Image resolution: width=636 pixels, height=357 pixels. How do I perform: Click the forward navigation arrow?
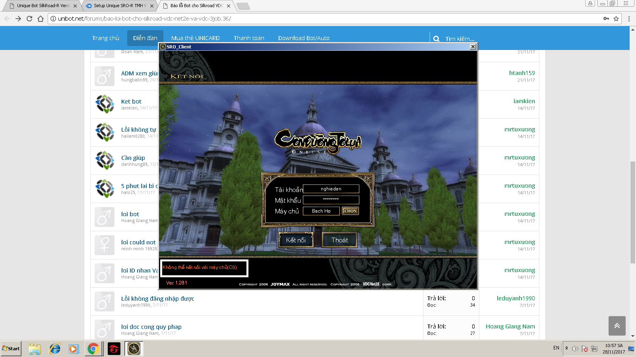[18, 19]
